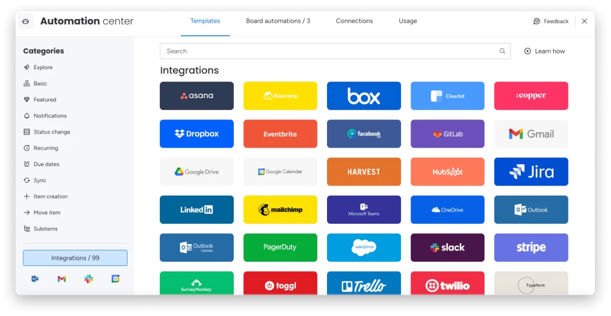Choose the LinkedIn integration card
The height and width of the screenshot is (316, 611).
pyautogui.click(x=197, y=209)
